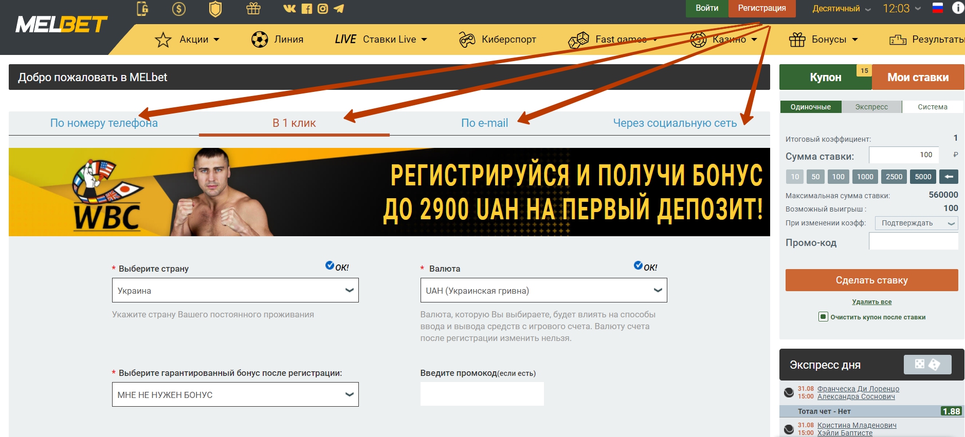Click the podium Результаты icon

tap(898, 40)
